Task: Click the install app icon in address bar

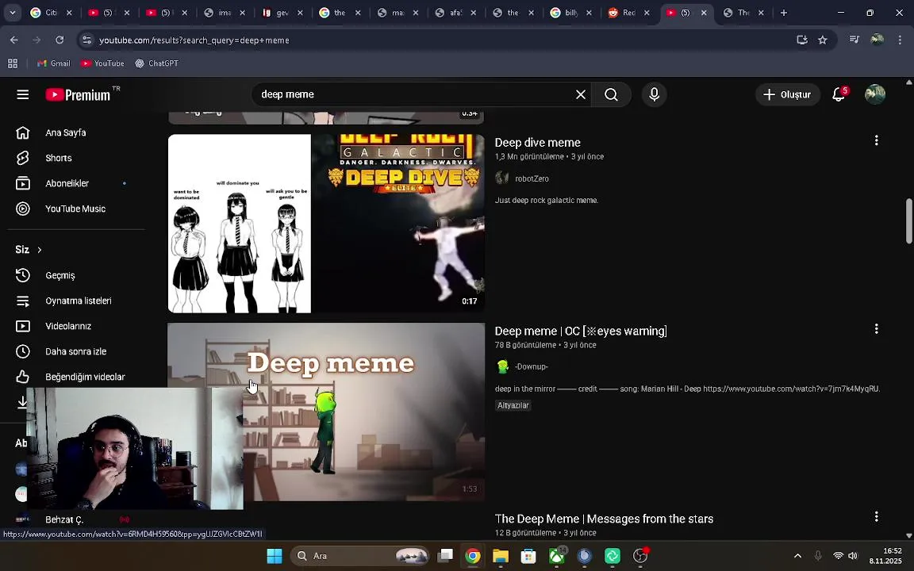Action: click(x=802, y=40)
